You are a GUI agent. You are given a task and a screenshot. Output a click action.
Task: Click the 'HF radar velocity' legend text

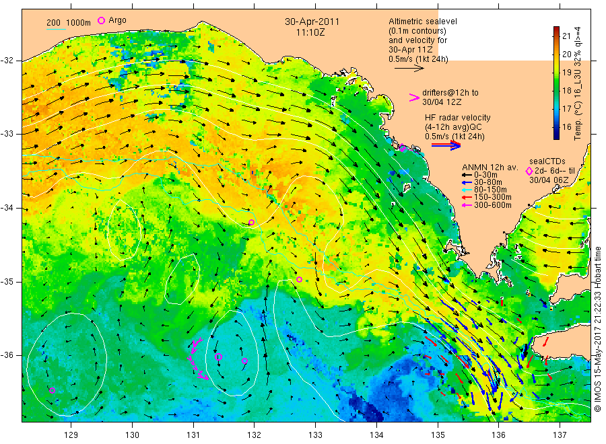[x=457, y=118]
